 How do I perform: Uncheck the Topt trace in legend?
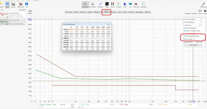[40, 105]
